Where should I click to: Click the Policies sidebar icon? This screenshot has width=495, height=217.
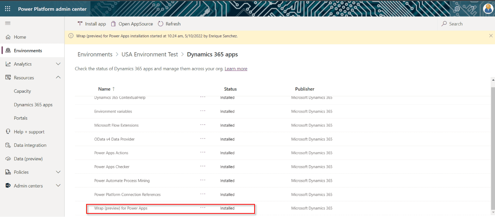point(8,172)
